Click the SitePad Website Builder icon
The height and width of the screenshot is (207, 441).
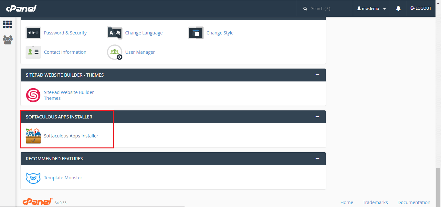33,95
